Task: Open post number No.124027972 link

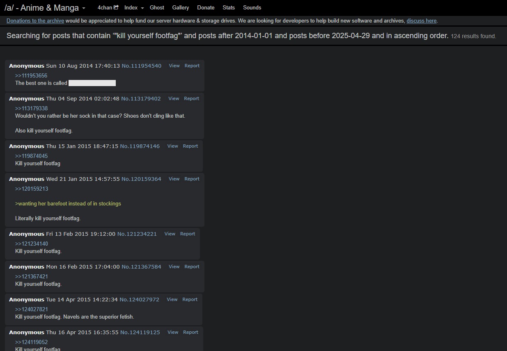Action: click(140, 299)
